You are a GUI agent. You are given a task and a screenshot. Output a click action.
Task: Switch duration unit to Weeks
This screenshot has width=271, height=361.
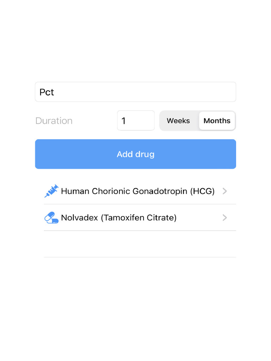click(178, 121)
